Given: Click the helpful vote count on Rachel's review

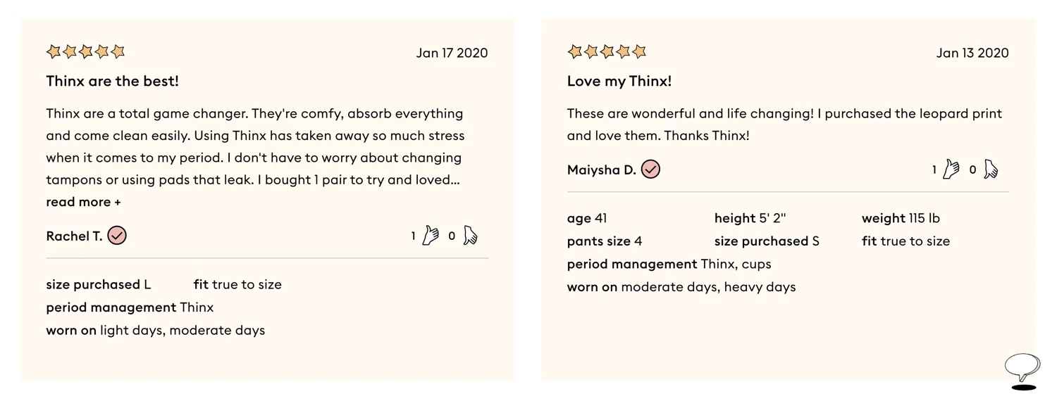Looking at the screenshot, I should [414, 236].
